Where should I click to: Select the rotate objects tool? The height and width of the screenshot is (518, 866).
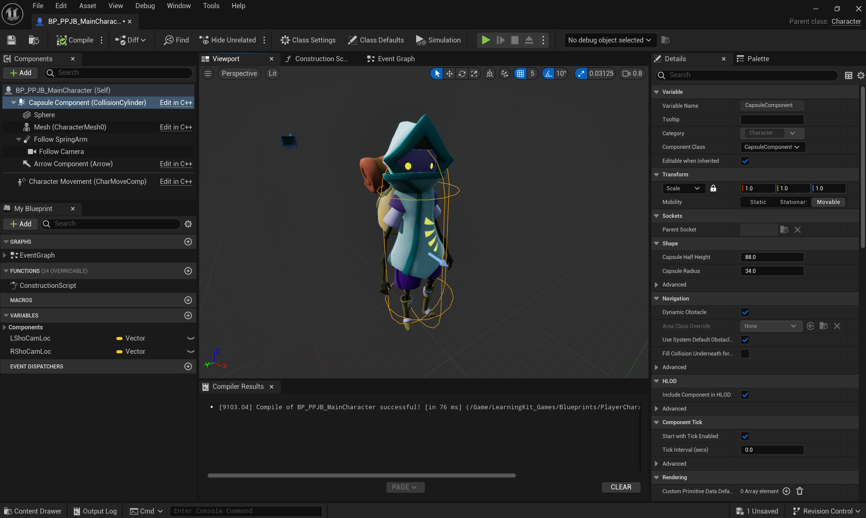pos(462,74)
